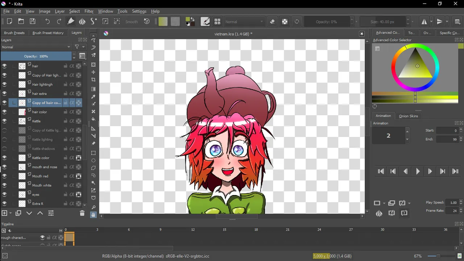Click the fill pattern swatch button
The width and height of the screenshot is (464, 261).
tap(175, 21)
